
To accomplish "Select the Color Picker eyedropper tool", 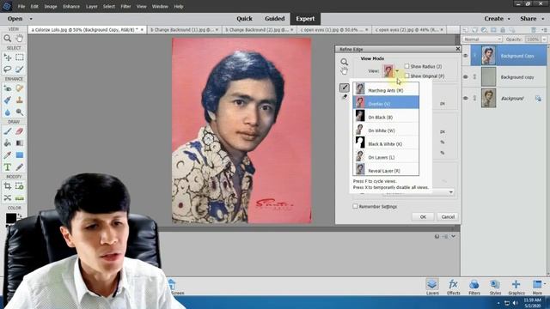I will pos(8,154).
